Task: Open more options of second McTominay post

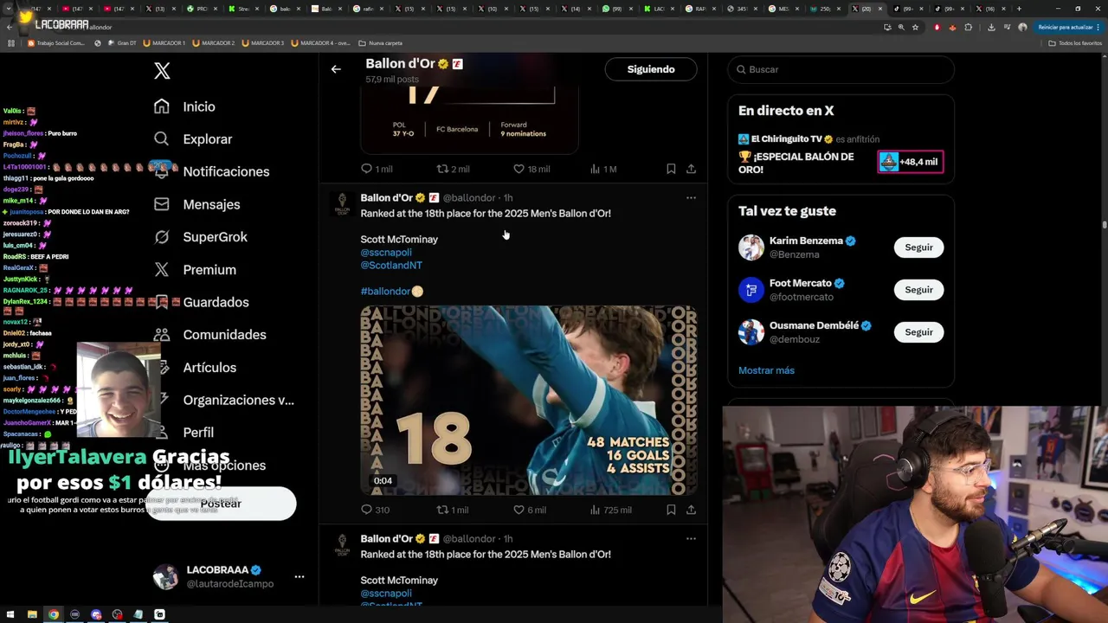Action: [x=691, y=539]
